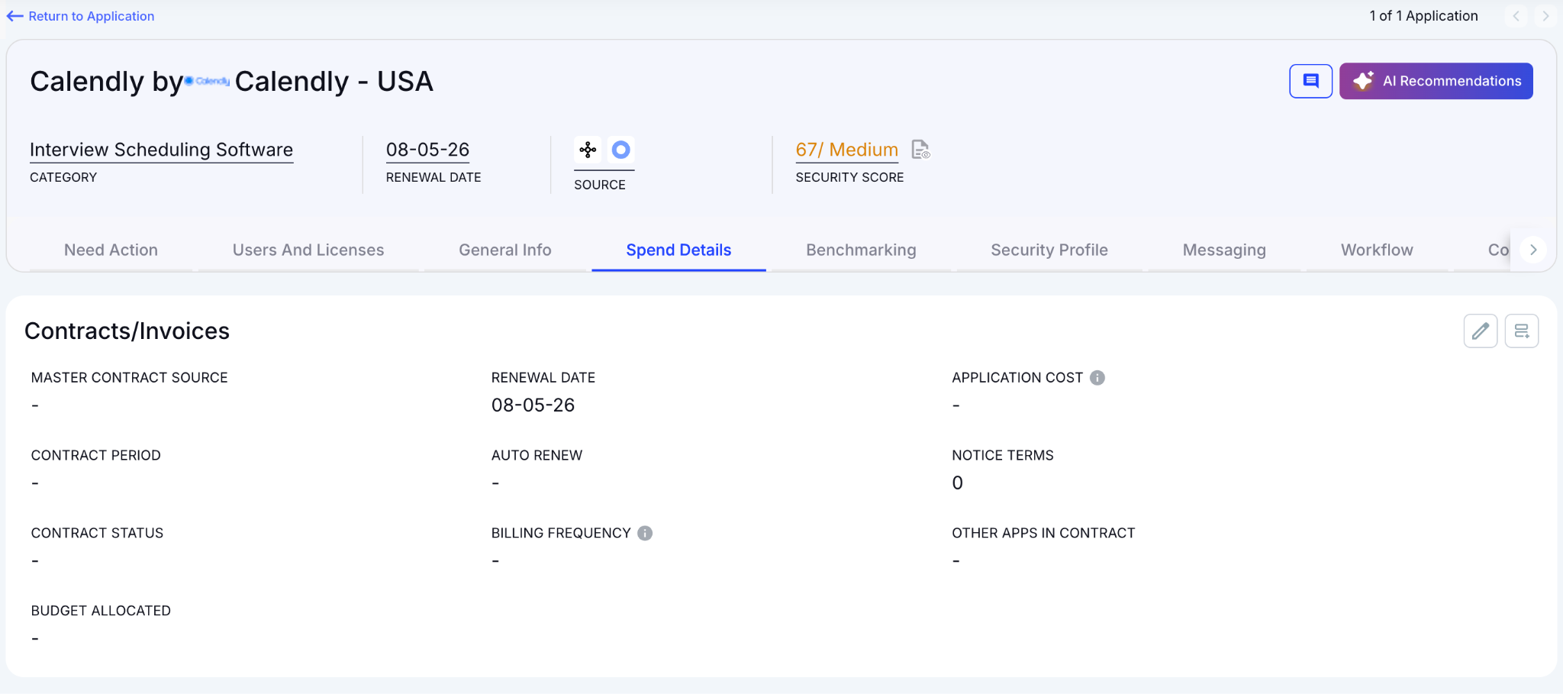
Task: Click the Contracts/Invoices renewal date value 08-05-26
Action: point(533,405)
